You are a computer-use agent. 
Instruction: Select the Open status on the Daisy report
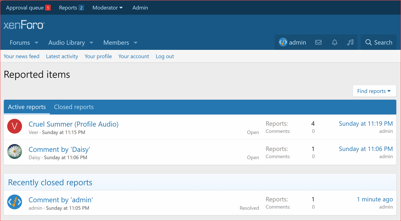pos(253,157)
